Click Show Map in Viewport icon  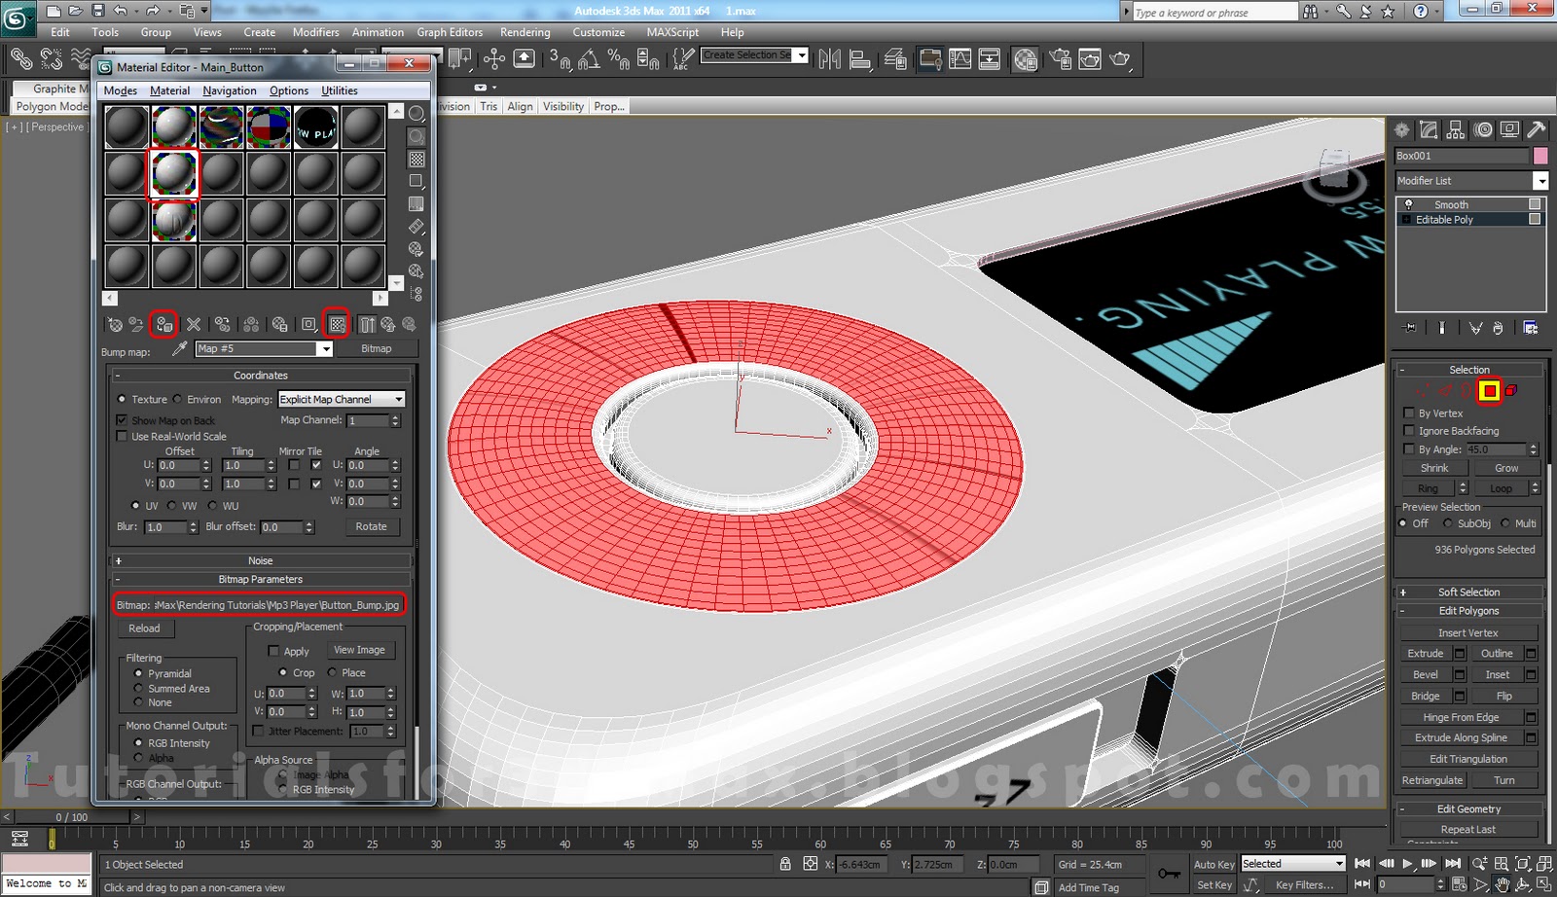[x=337, y=324]
